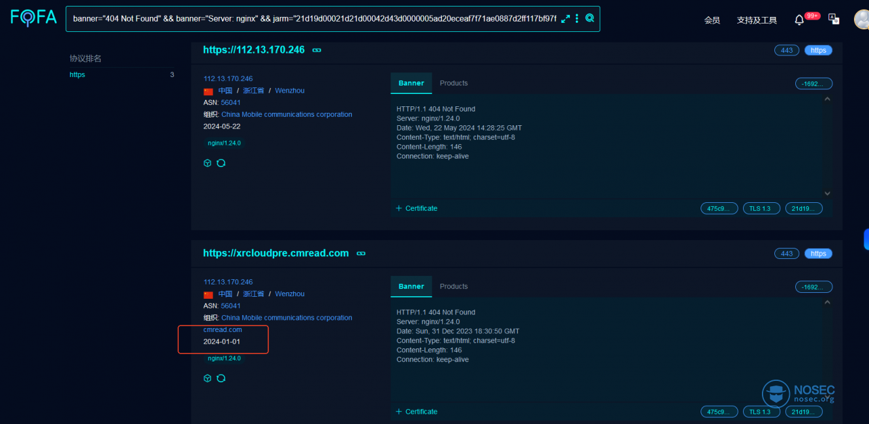Select the Banner tab in the xrcloudpre.cmread.com card

[x=411, y=286]
